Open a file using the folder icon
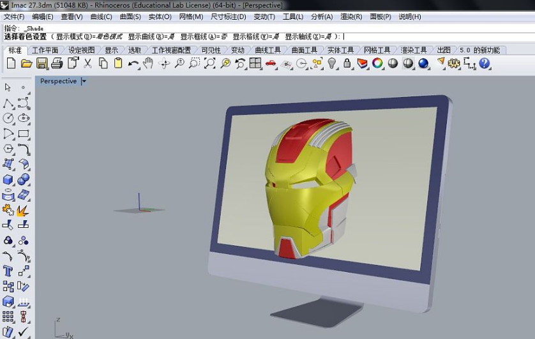The width and height of the screenshot is (535, 339). point(26,63)
